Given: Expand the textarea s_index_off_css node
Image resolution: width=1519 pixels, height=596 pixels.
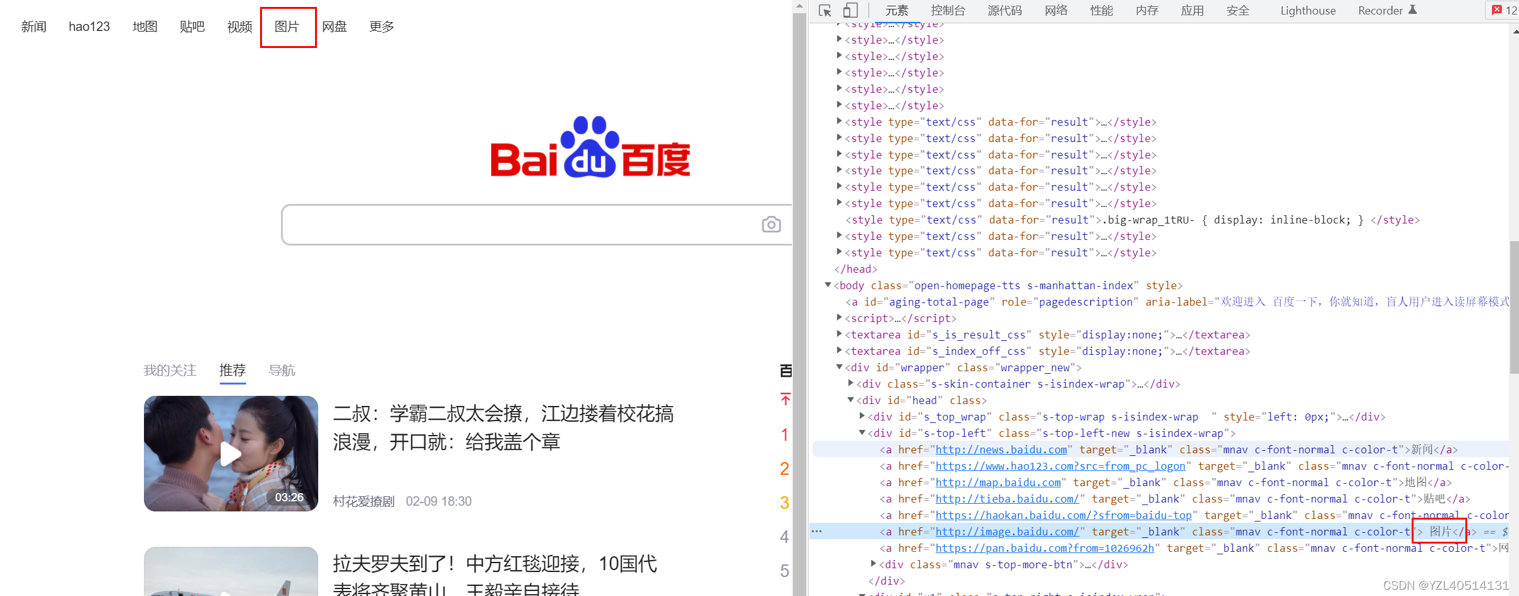Looking at the screenshot, I should [x=839, y=350].
